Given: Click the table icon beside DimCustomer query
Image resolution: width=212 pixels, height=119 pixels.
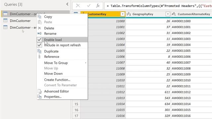Looking at the screenshot, I should tap(5, 20).
